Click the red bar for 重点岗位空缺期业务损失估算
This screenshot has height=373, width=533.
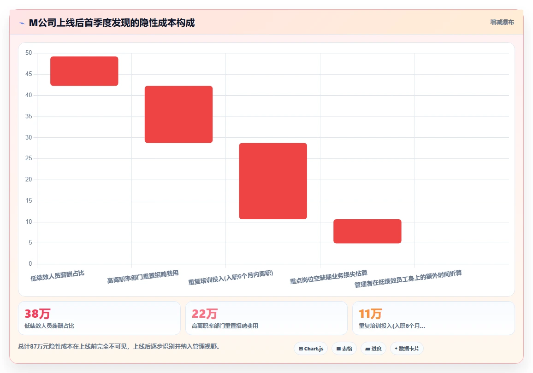pos(367,231)
